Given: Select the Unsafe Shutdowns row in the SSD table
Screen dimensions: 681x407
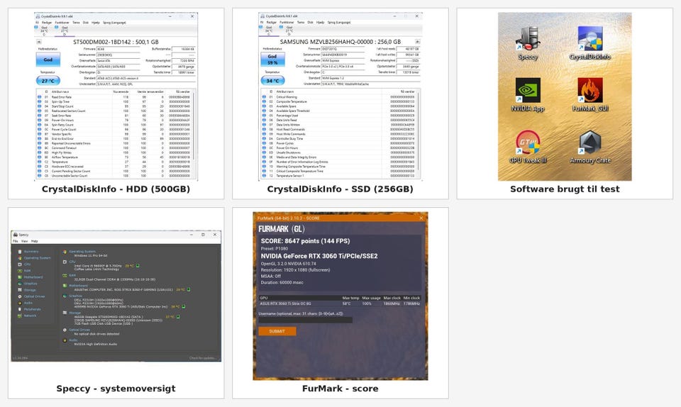Looking at the screenshot, I should (x=339, y=152).
